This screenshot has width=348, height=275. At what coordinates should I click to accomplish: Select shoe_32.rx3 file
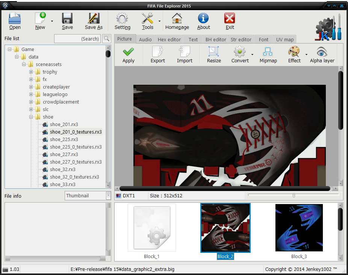[x=63, y=170]
